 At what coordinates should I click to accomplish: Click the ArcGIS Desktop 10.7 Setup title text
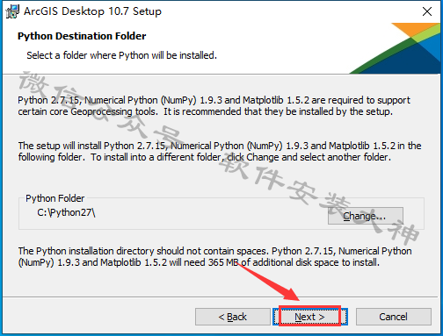(x=92, y=11)
